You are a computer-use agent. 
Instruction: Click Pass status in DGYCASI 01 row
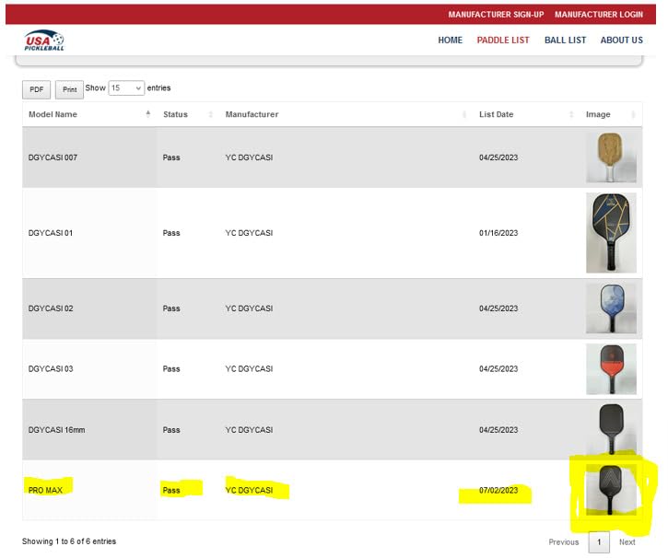tap(171, 233)
